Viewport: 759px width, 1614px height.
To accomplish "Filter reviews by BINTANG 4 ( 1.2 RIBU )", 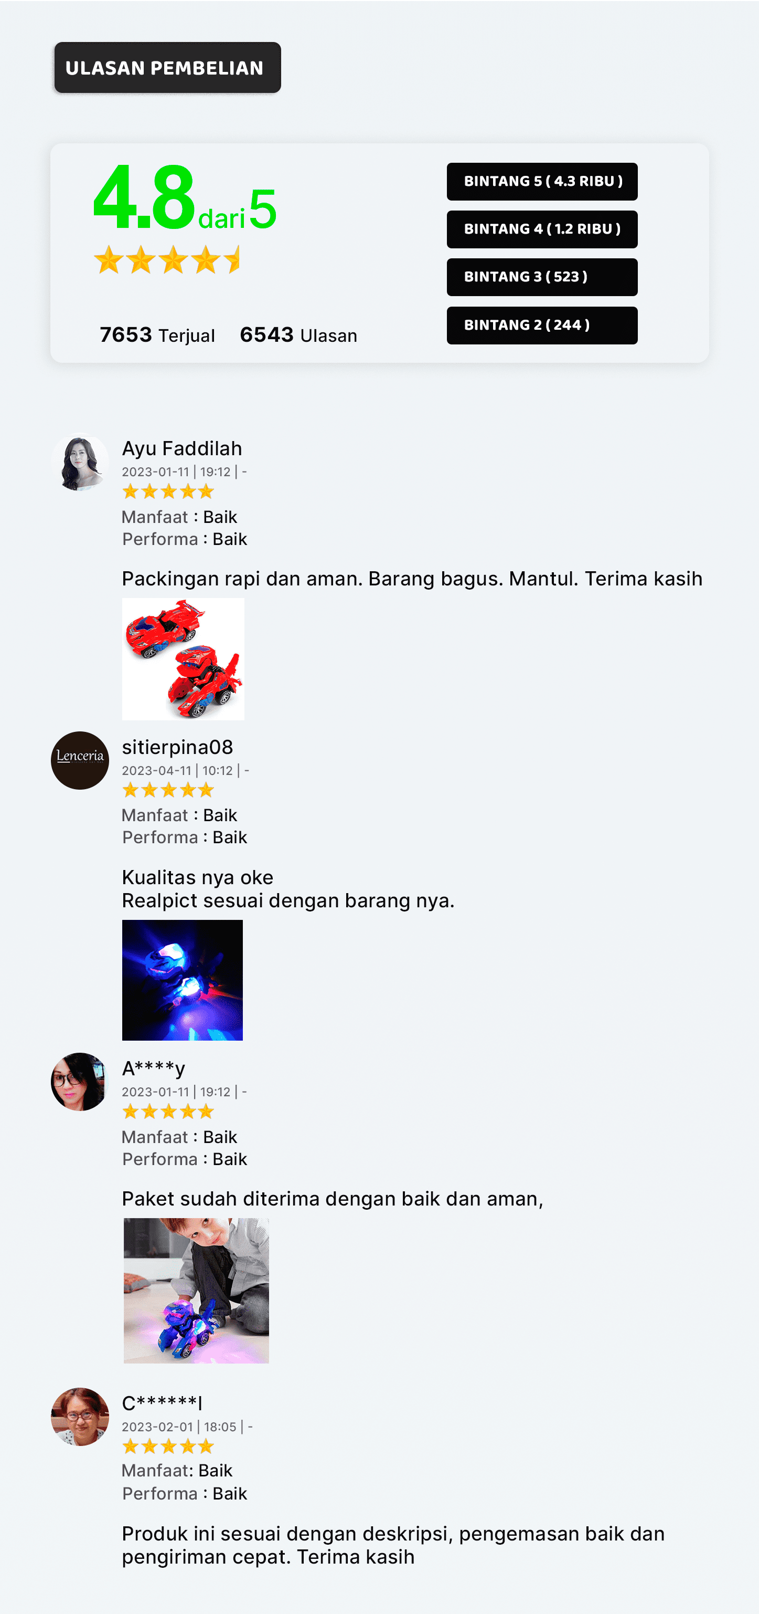I will [x=542, y=229].
